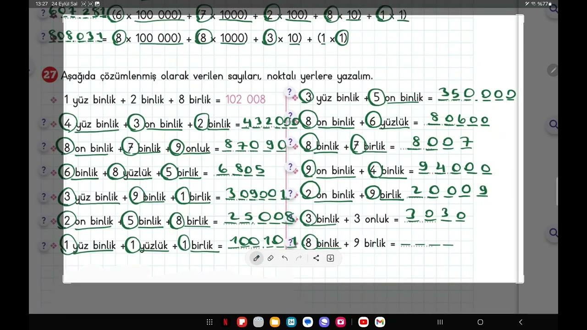Tap the home navigation button
Screen dimensions: 587x330
(480, 322)
